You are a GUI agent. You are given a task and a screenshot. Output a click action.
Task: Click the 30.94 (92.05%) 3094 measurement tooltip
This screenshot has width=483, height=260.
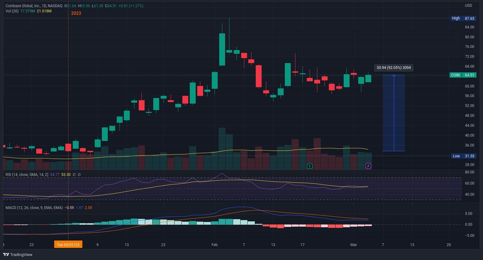[x=394, y=68]
